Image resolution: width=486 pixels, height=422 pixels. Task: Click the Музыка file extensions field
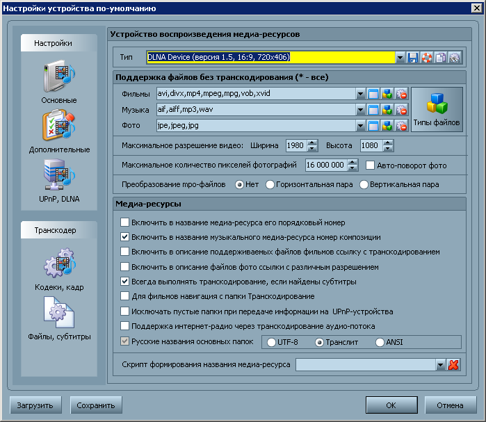pyautogui.click(x=256, y=110)
